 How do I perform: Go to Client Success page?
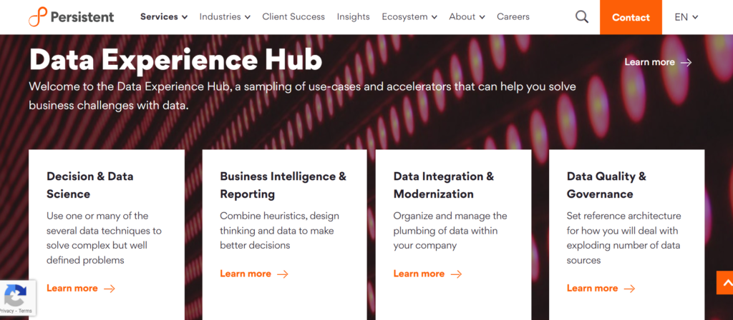[x=293, y=16]
